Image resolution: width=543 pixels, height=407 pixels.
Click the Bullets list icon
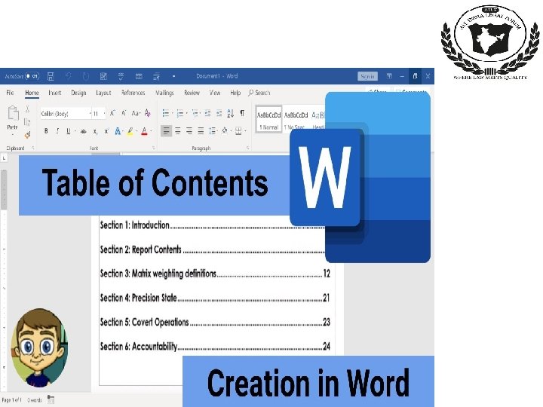[166, 113]
